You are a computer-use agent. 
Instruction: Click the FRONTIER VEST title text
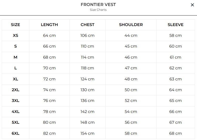coord(98,5)
